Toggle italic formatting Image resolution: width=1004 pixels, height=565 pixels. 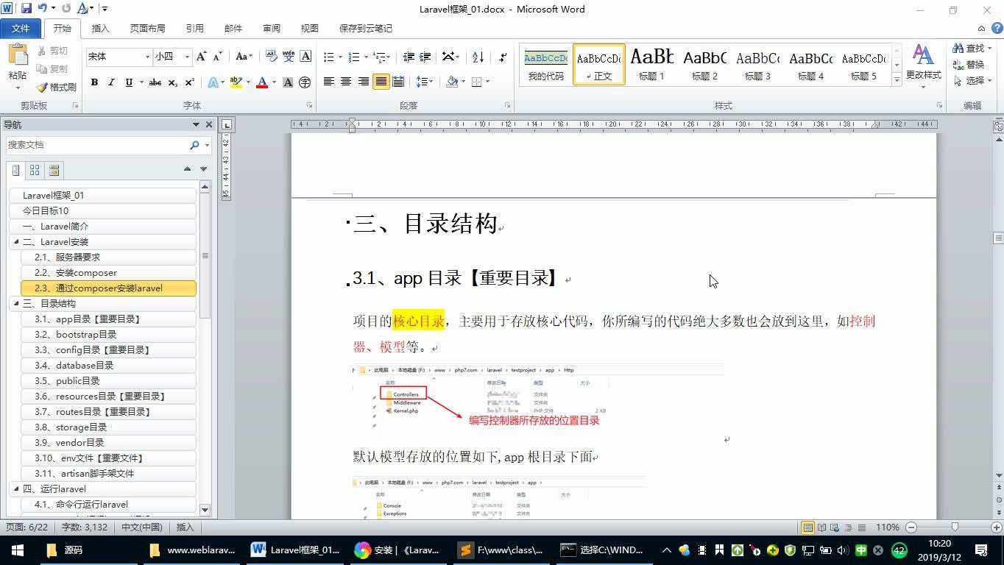click(110, 82)
